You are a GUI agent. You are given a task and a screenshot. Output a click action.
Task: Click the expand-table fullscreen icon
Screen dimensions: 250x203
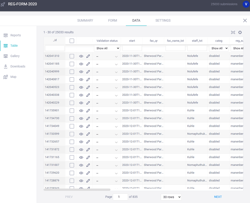[233, 32]
